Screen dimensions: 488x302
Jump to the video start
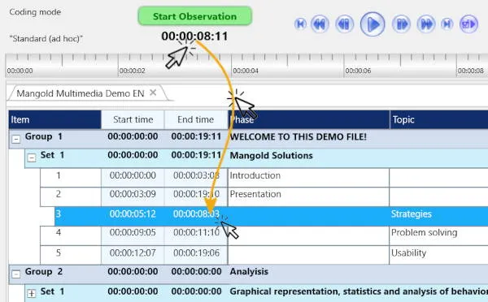click(x=300, y=24)
